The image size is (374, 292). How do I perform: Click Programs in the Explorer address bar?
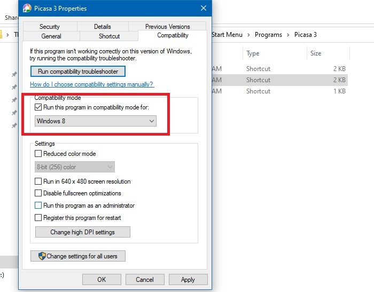click(x=268, y=35)
